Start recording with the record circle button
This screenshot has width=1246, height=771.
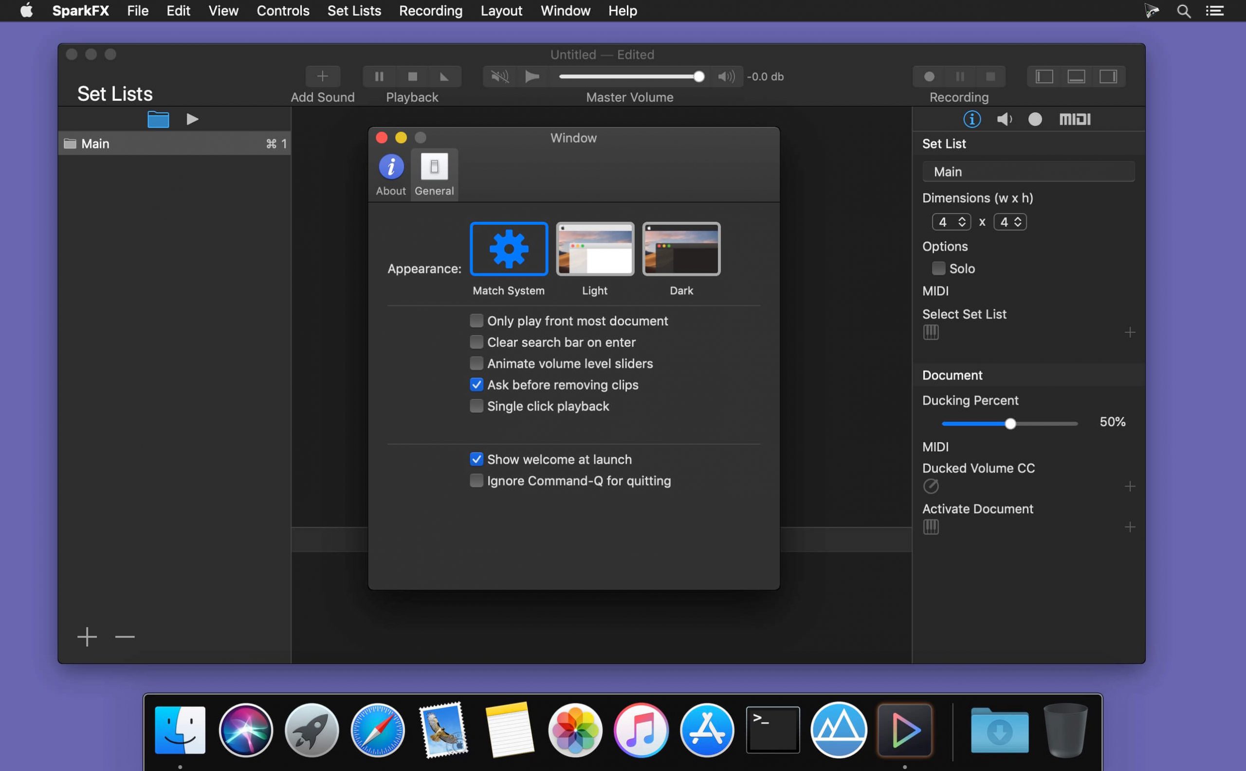point(929,76)
